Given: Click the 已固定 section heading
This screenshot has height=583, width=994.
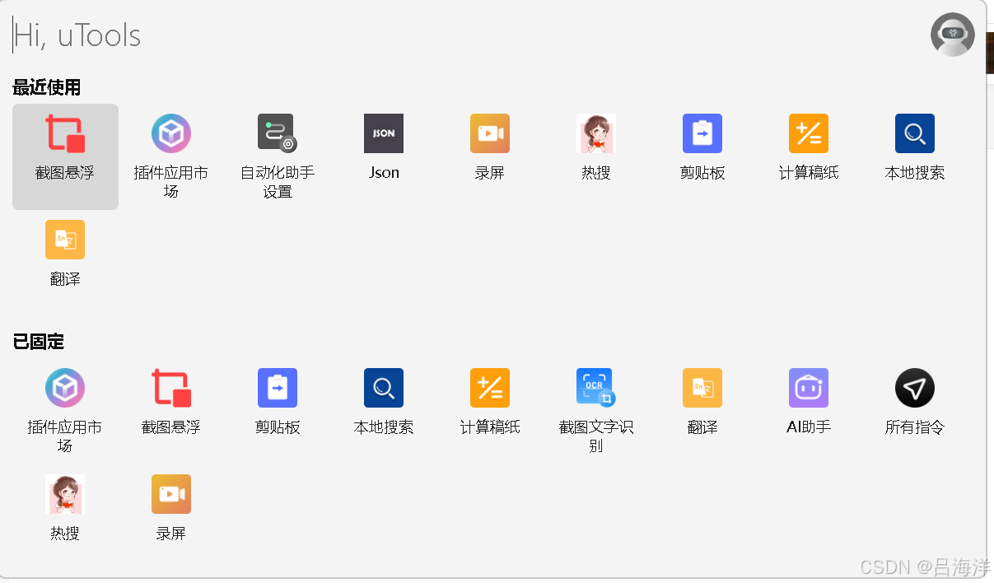Looking at the screenshot, I should click(39, 342).
